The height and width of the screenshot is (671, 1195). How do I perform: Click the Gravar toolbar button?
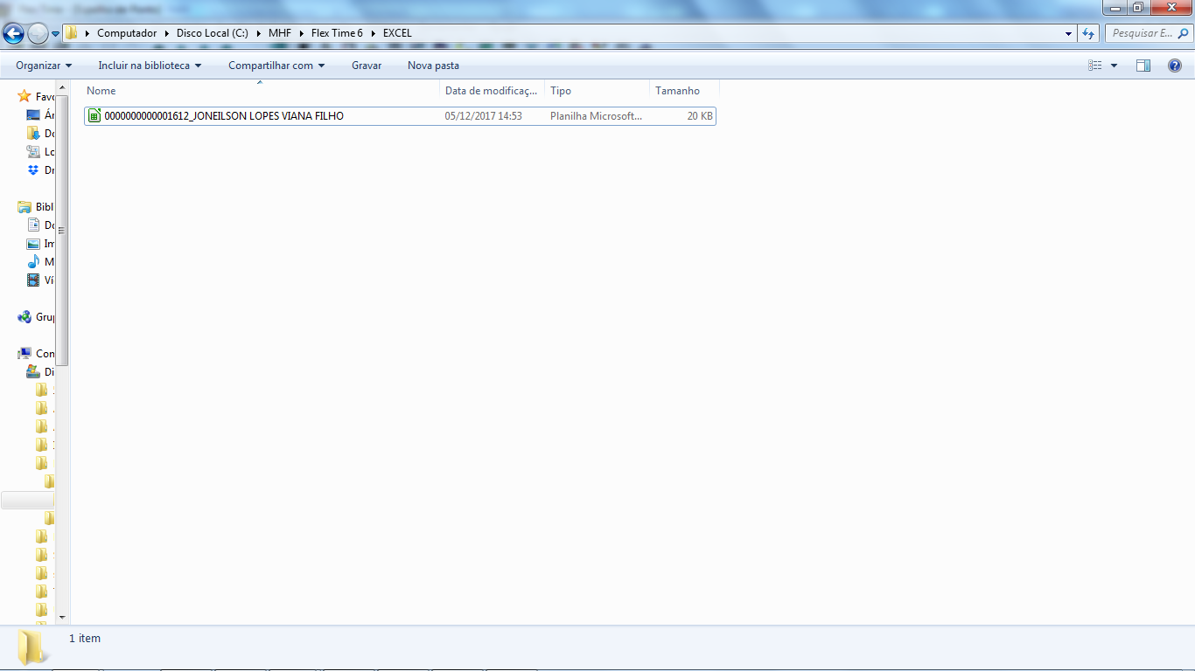pyautogui.click(x=367, y=66)
